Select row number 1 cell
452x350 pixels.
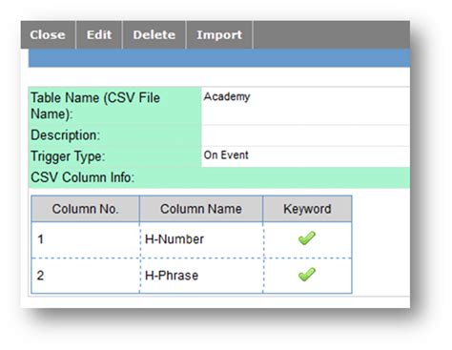(85, 239)
